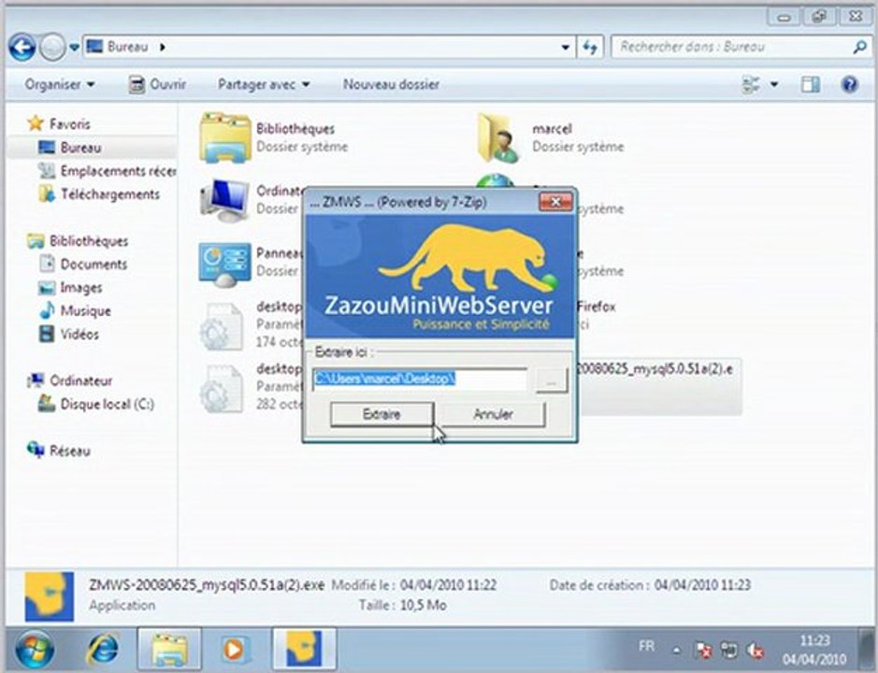Expand the arrow after Bureau breadcrumb
This screenshot has width=878, height=673.
(163, 47)
